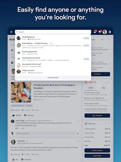121x162 pixels.
Task: Open Lisa Chew's profile name
Action: pyautogui.click(x=21, y=141)
